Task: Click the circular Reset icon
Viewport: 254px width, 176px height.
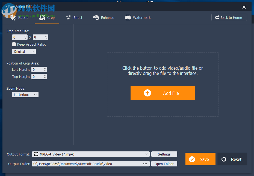Action: (224, 159)
